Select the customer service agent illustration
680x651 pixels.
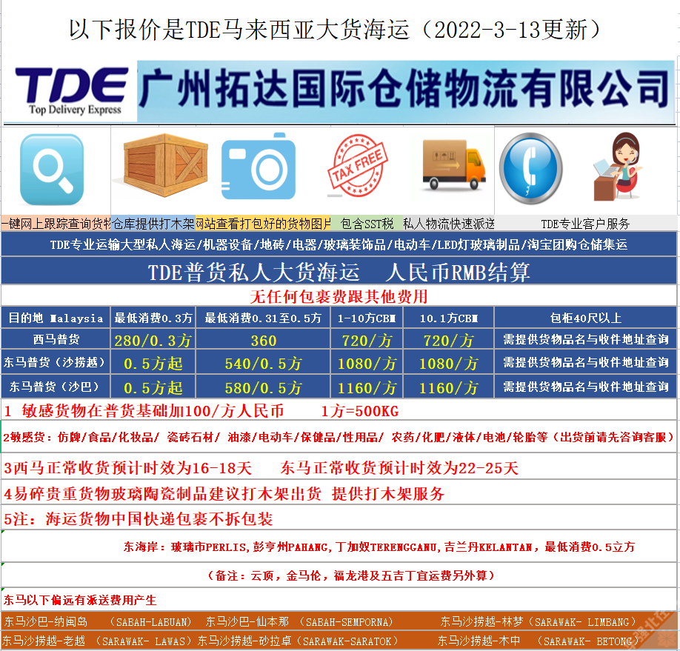point(618,167)
